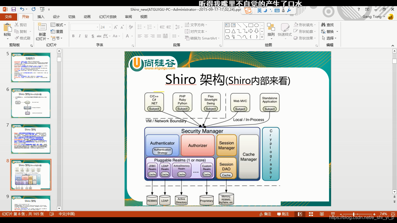This screenshot has height=223, width=397.
Task: Select the Isosceles Triangle shape in gallery
Action: click(233, 31)
